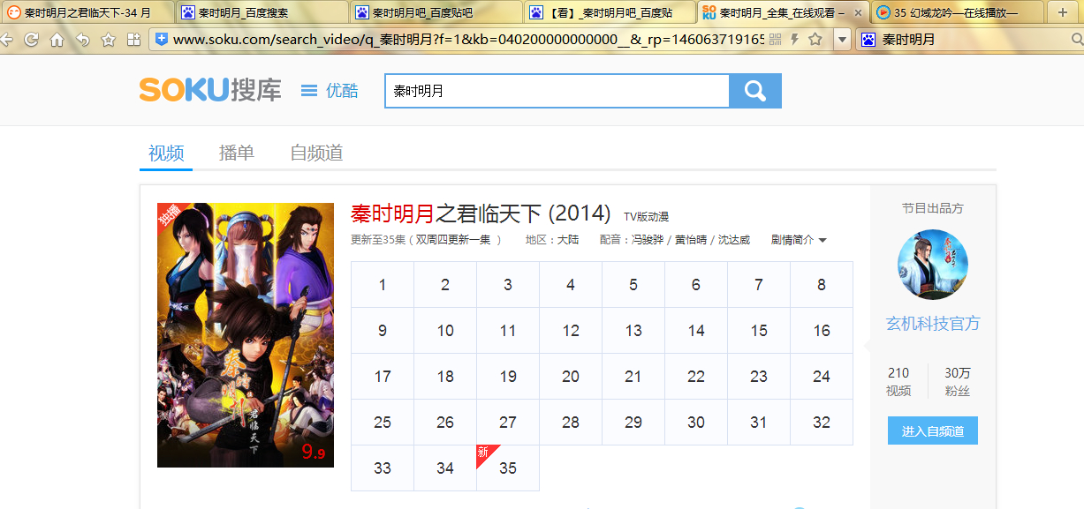Click the SOKU search input field
1084x509 pixels.
tap(557, 91)
